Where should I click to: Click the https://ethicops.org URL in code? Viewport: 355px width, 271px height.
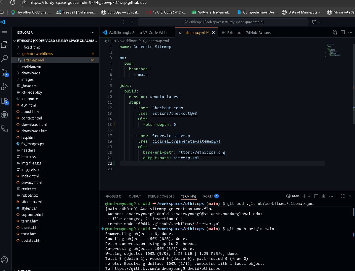click(202, 153)
